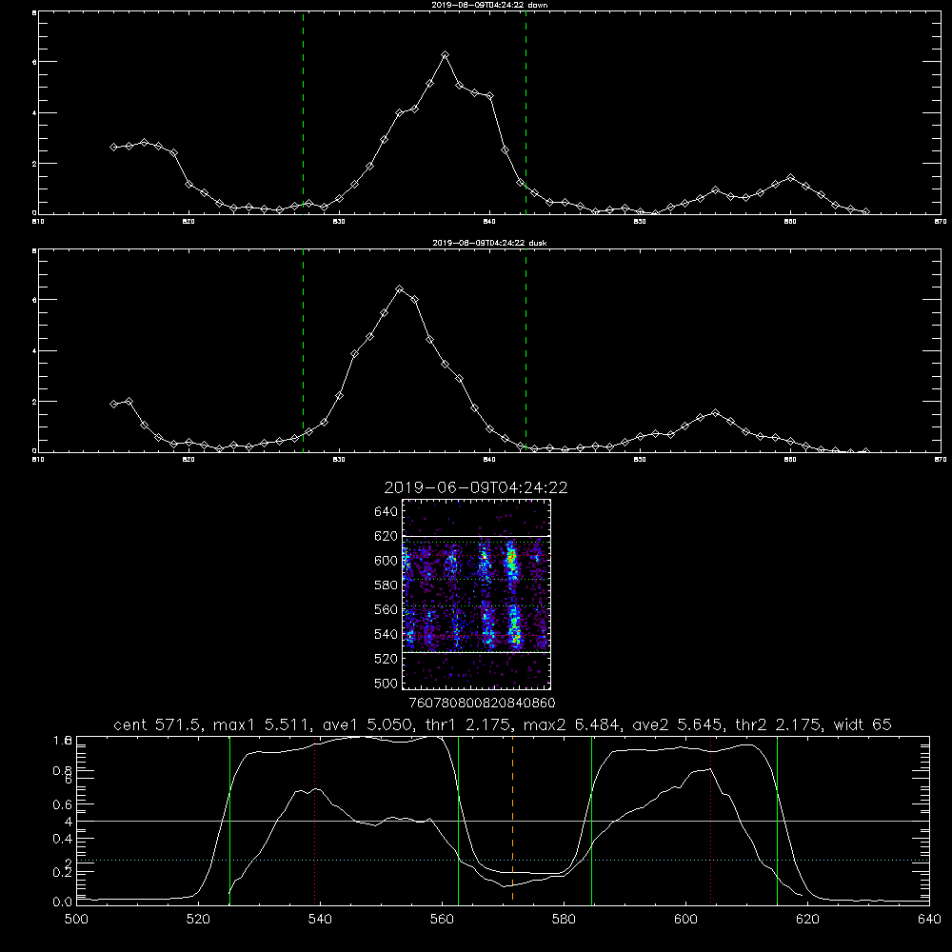Click the dawn plot title text

click(x=488, y=5)
